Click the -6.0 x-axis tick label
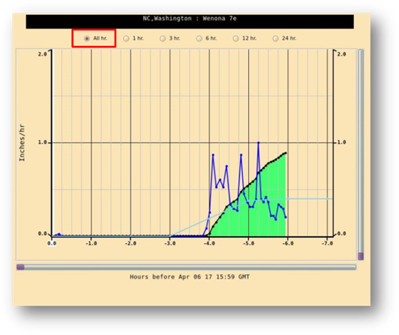 tap(288, 243)
